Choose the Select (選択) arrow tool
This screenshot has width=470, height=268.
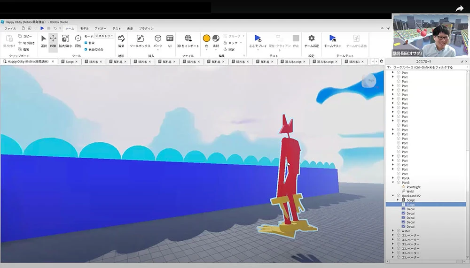(x=44, y=41)
